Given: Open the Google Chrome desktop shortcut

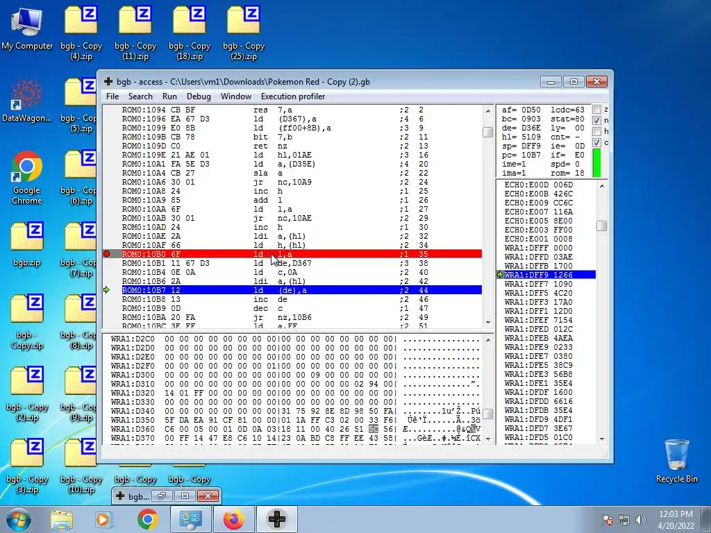Looking at the screenshot, I should pyautogui.click(x=27, y=178).
